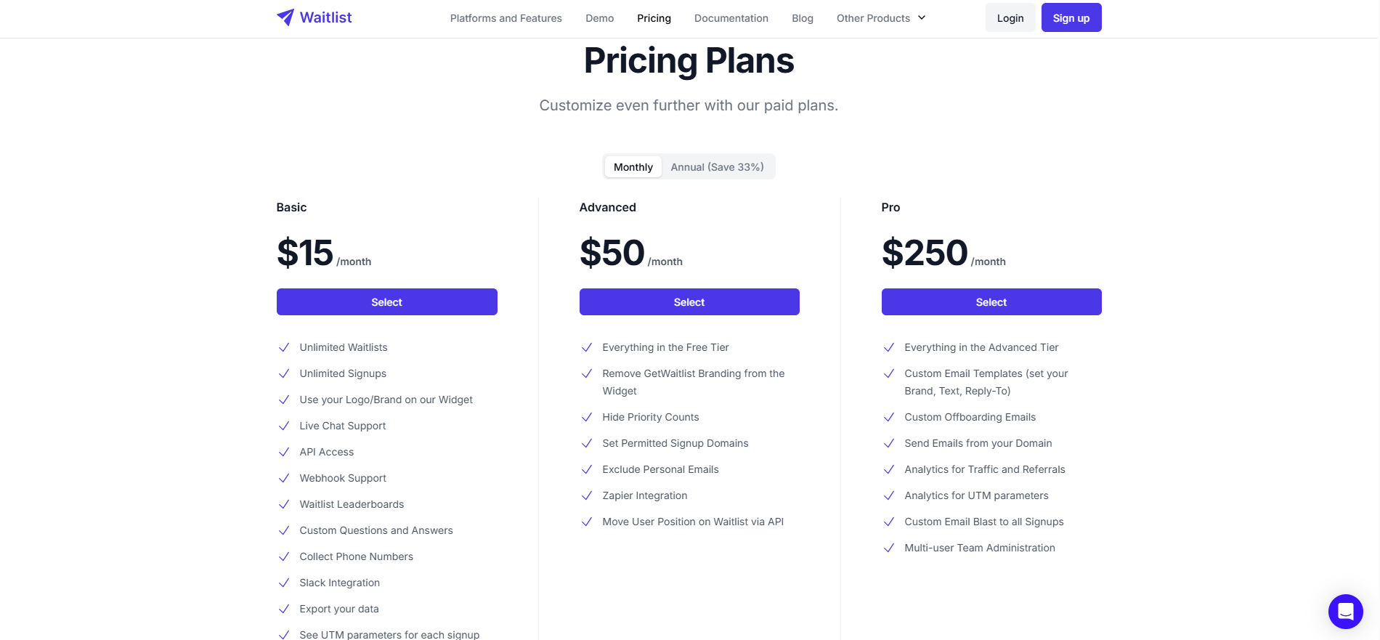Screen dimensions: 1380x640
Task: Switch billing to Annual (Save 33%)
Action: point(717,166)
